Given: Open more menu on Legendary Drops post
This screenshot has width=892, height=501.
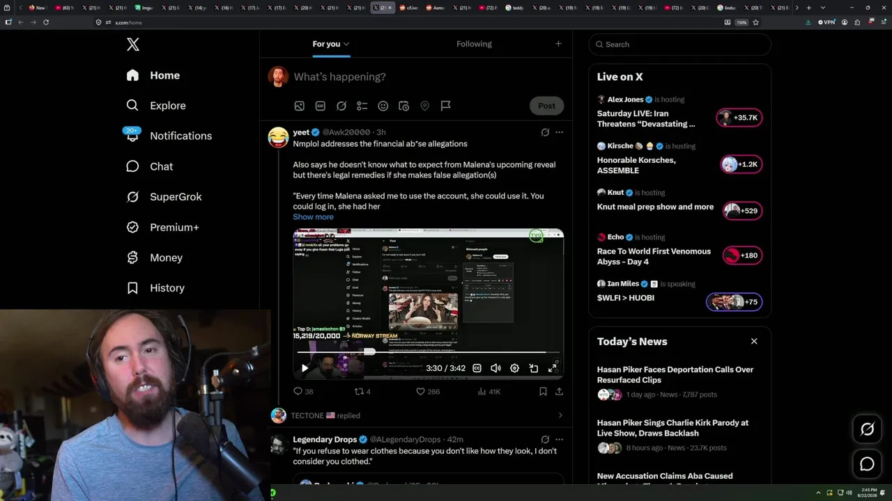Looking at the screenshot, I should [559, 440].
